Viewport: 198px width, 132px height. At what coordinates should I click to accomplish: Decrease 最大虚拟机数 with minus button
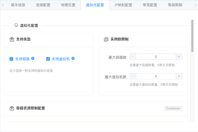pos(133,76)
